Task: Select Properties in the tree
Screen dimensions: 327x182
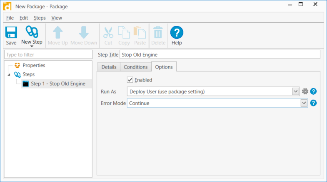Action: pyautogui.click(x=34, y=65)
